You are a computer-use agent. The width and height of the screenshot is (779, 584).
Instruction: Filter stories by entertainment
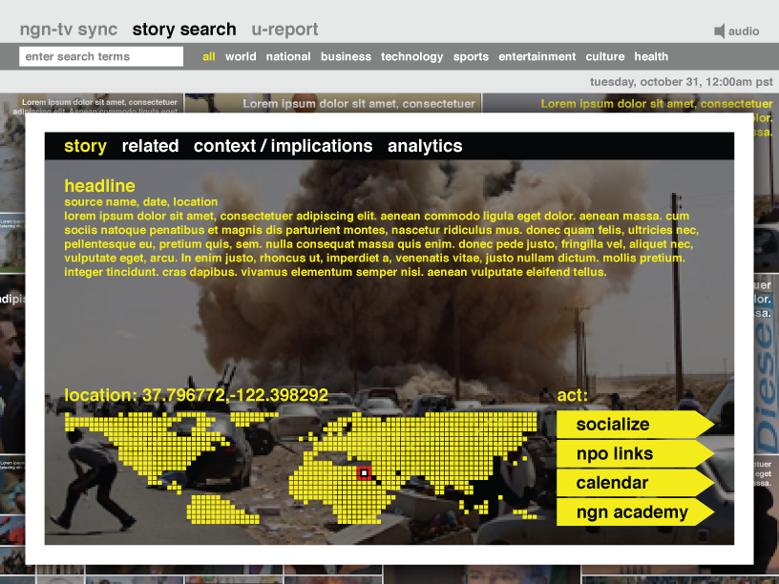click(537, 56)
